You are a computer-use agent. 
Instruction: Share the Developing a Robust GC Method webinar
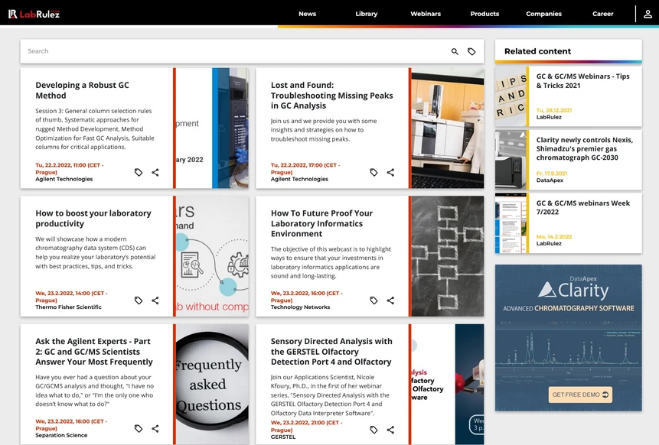point(155,172)
